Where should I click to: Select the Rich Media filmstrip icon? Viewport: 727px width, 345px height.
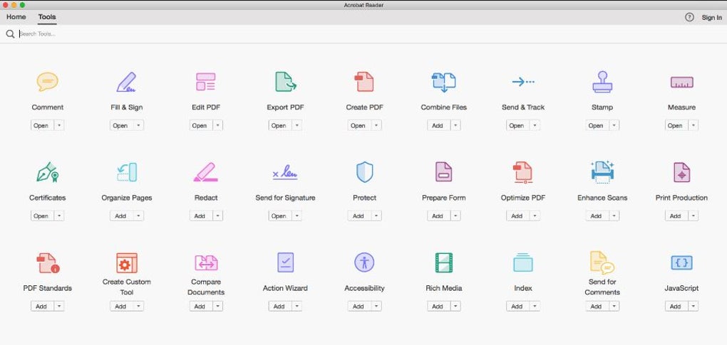(x=444, y=262)
